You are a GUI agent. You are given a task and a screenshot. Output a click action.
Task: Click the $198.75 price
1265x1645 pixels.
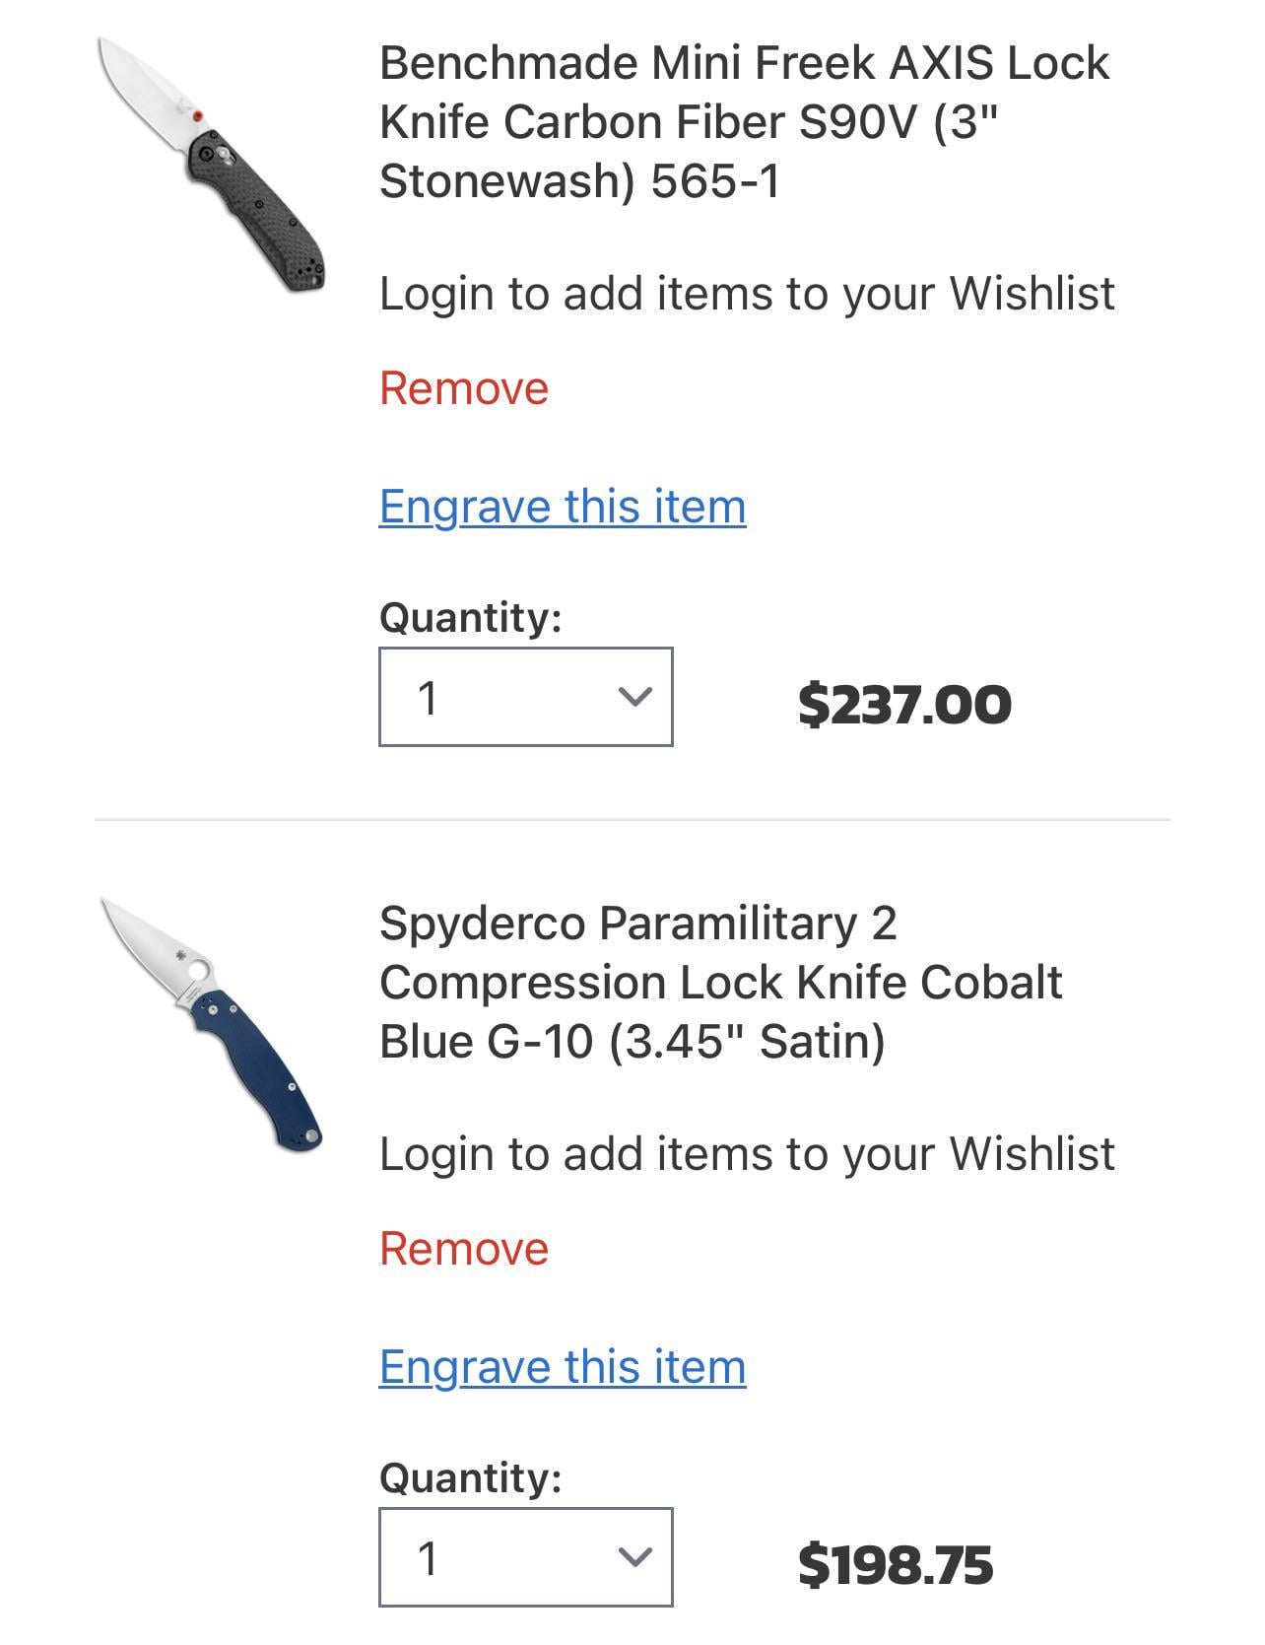pos(896,1565)
